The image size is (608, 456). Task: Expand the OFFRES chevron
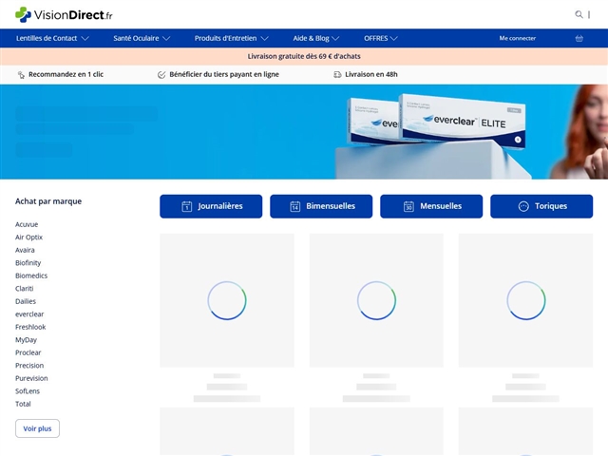(x=394, y=38)
